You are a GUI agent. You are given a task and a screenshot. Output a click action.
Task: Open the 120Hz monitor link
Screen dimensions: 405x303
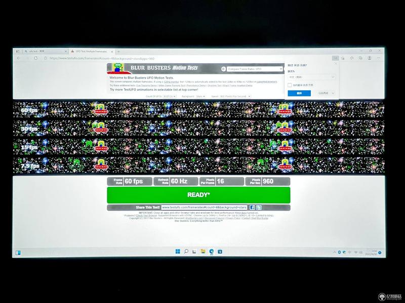pos(171,82)
